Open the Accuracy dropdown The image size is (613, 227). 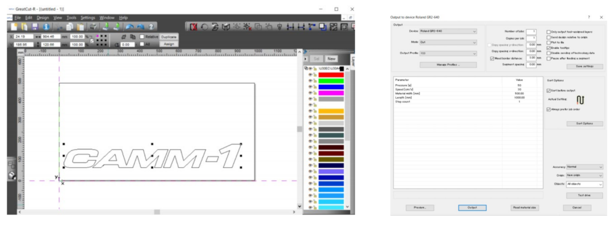coord(584,167)
